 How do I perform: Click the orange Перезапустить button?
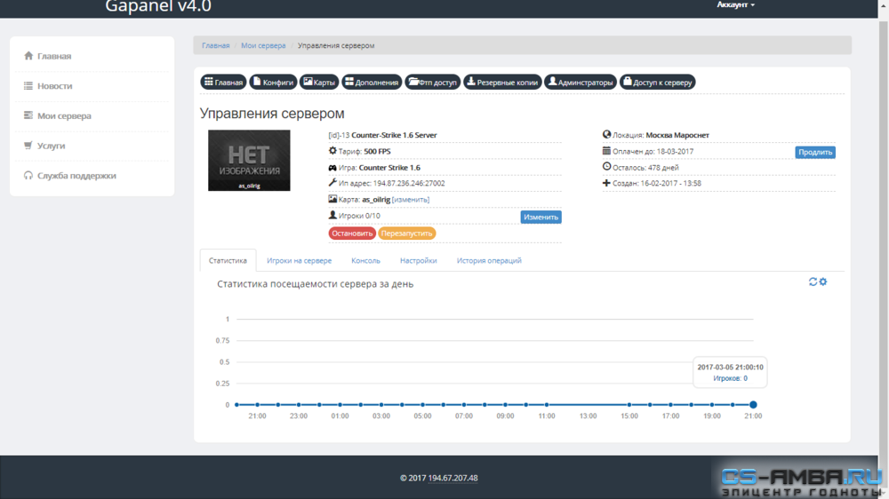click(406, 234)
